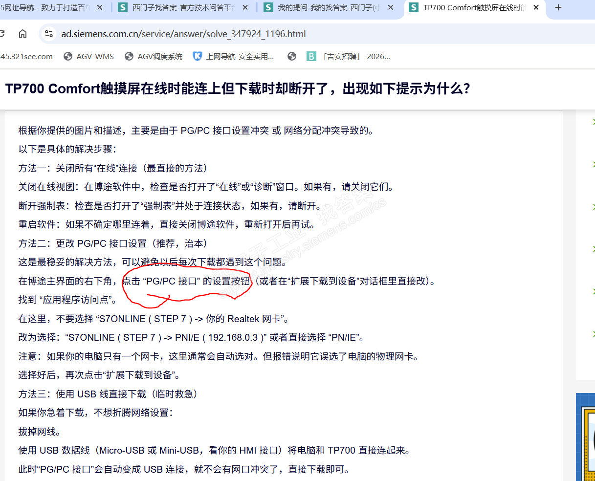595x481 pixels.
Task: Click the line starting 注意：如果你的电脑只有一个网卡
Action: pos(219,356)
